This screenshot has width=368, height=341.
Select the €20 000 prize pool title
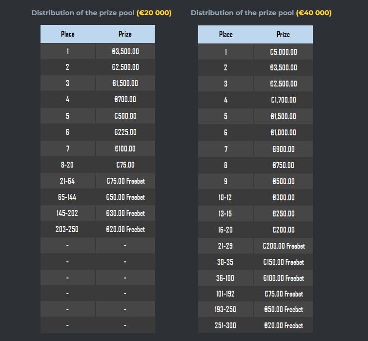click(102, 13)
